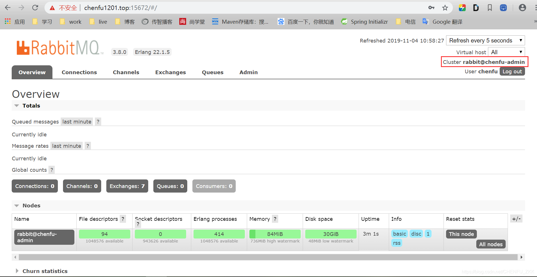Show more bookmarks with the chevron
Image resolution: width=537 pixels, height=277 pixels.
535,21
